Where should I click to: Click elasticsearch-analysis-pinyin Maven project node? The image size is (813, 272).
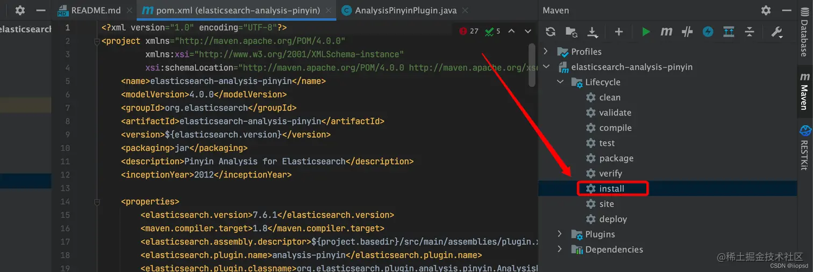click(x=632, y=67)
